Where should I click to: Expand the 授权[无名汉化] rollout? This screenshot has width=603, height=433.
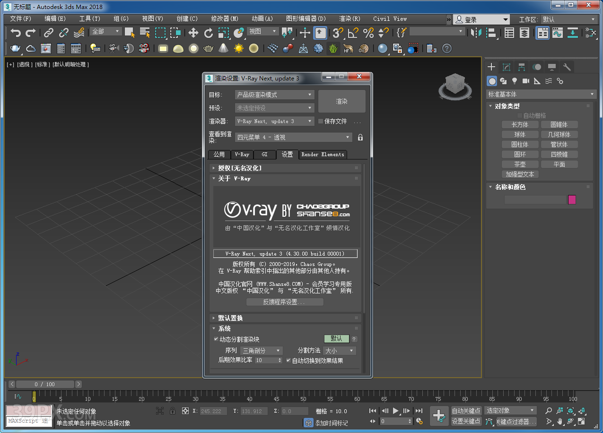click(x=285, y=168)
